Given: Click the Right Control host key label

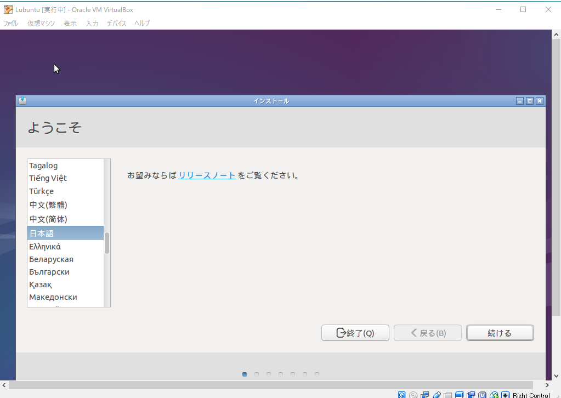Looking at the screenshot, I should point(531,395).
